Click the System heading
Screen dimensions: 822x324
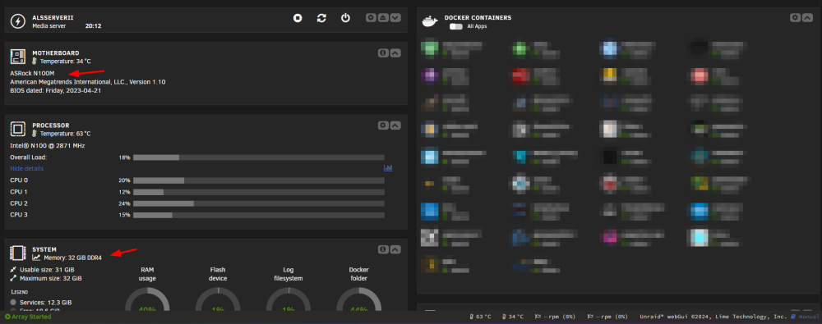[44, 249]
